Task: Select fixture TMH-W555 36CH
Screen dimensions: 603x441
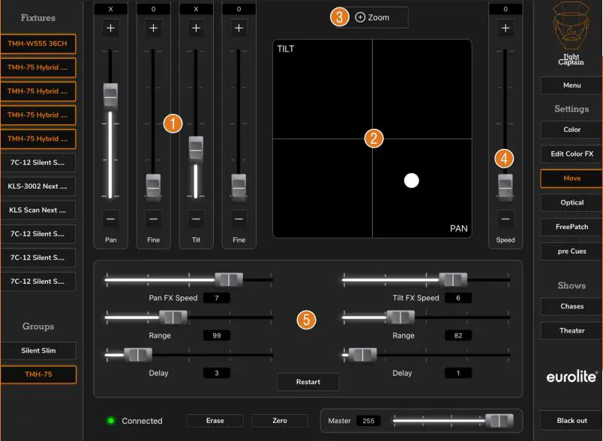Action: pos(37,43)
